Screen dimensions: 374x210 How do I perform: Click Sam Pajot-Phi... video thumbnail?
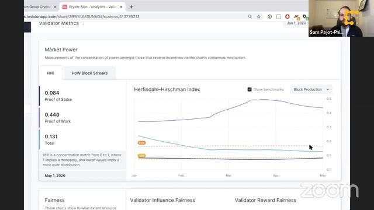pyautogui.click(x=341, y=18)
